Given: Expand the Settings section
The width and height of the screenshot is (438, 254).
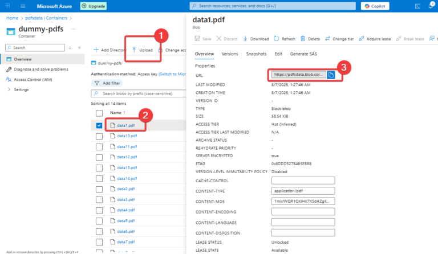Looking at the screenshot, I should click(x=18, y=89).
